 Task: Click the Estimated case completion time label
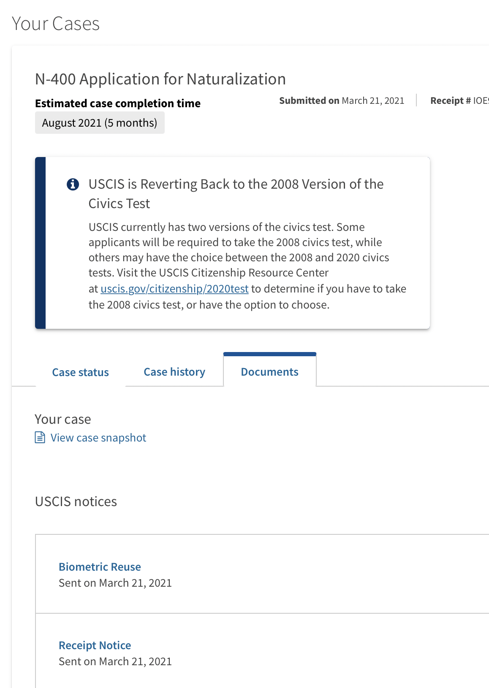[x=118, y=103]
